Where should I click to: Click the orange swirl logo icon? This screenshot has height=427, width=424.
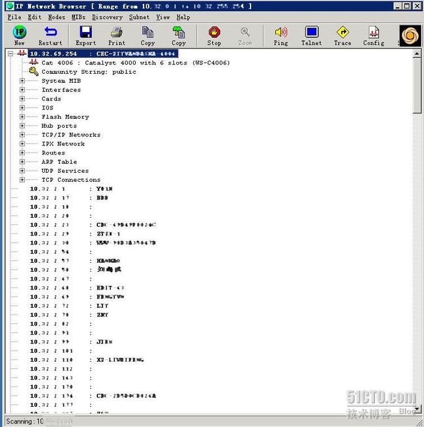[410, 36]
